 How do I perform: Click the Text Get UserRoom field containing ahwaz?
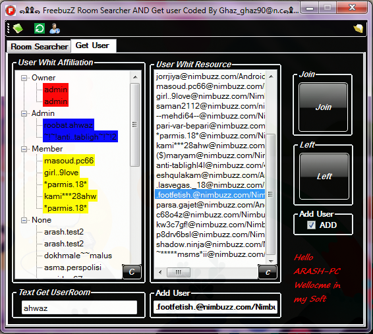click(79, 308)
